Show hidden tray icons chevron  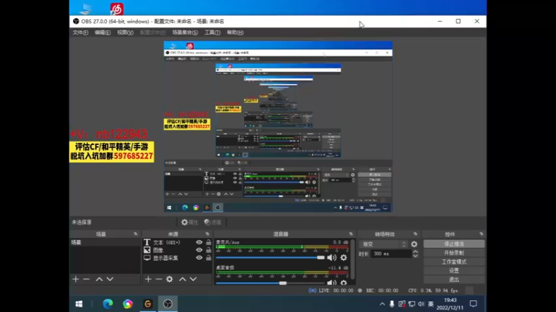pos(382,304)
